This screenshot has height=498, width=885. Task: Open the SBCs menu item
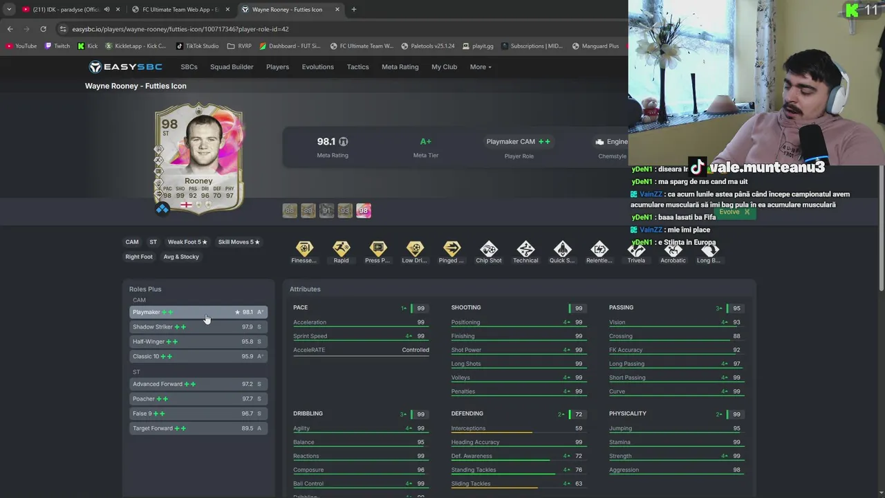189,67
